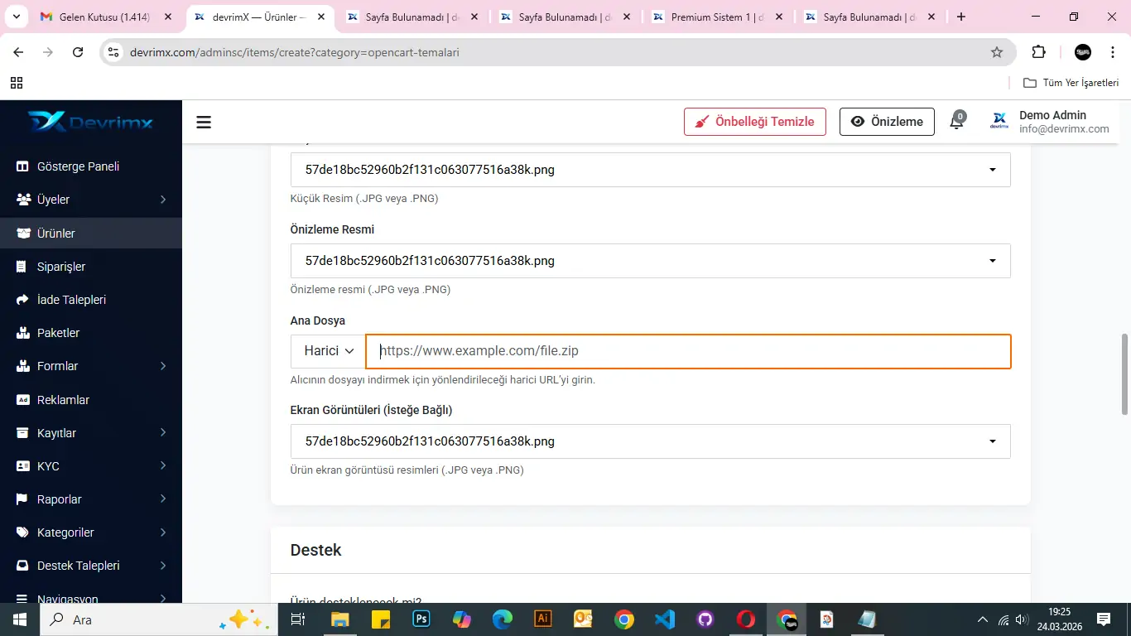This screenshot has height=636, width=1131.
Task: Switch to the Premium Sistem 1 tab
Action: point(716,17)
